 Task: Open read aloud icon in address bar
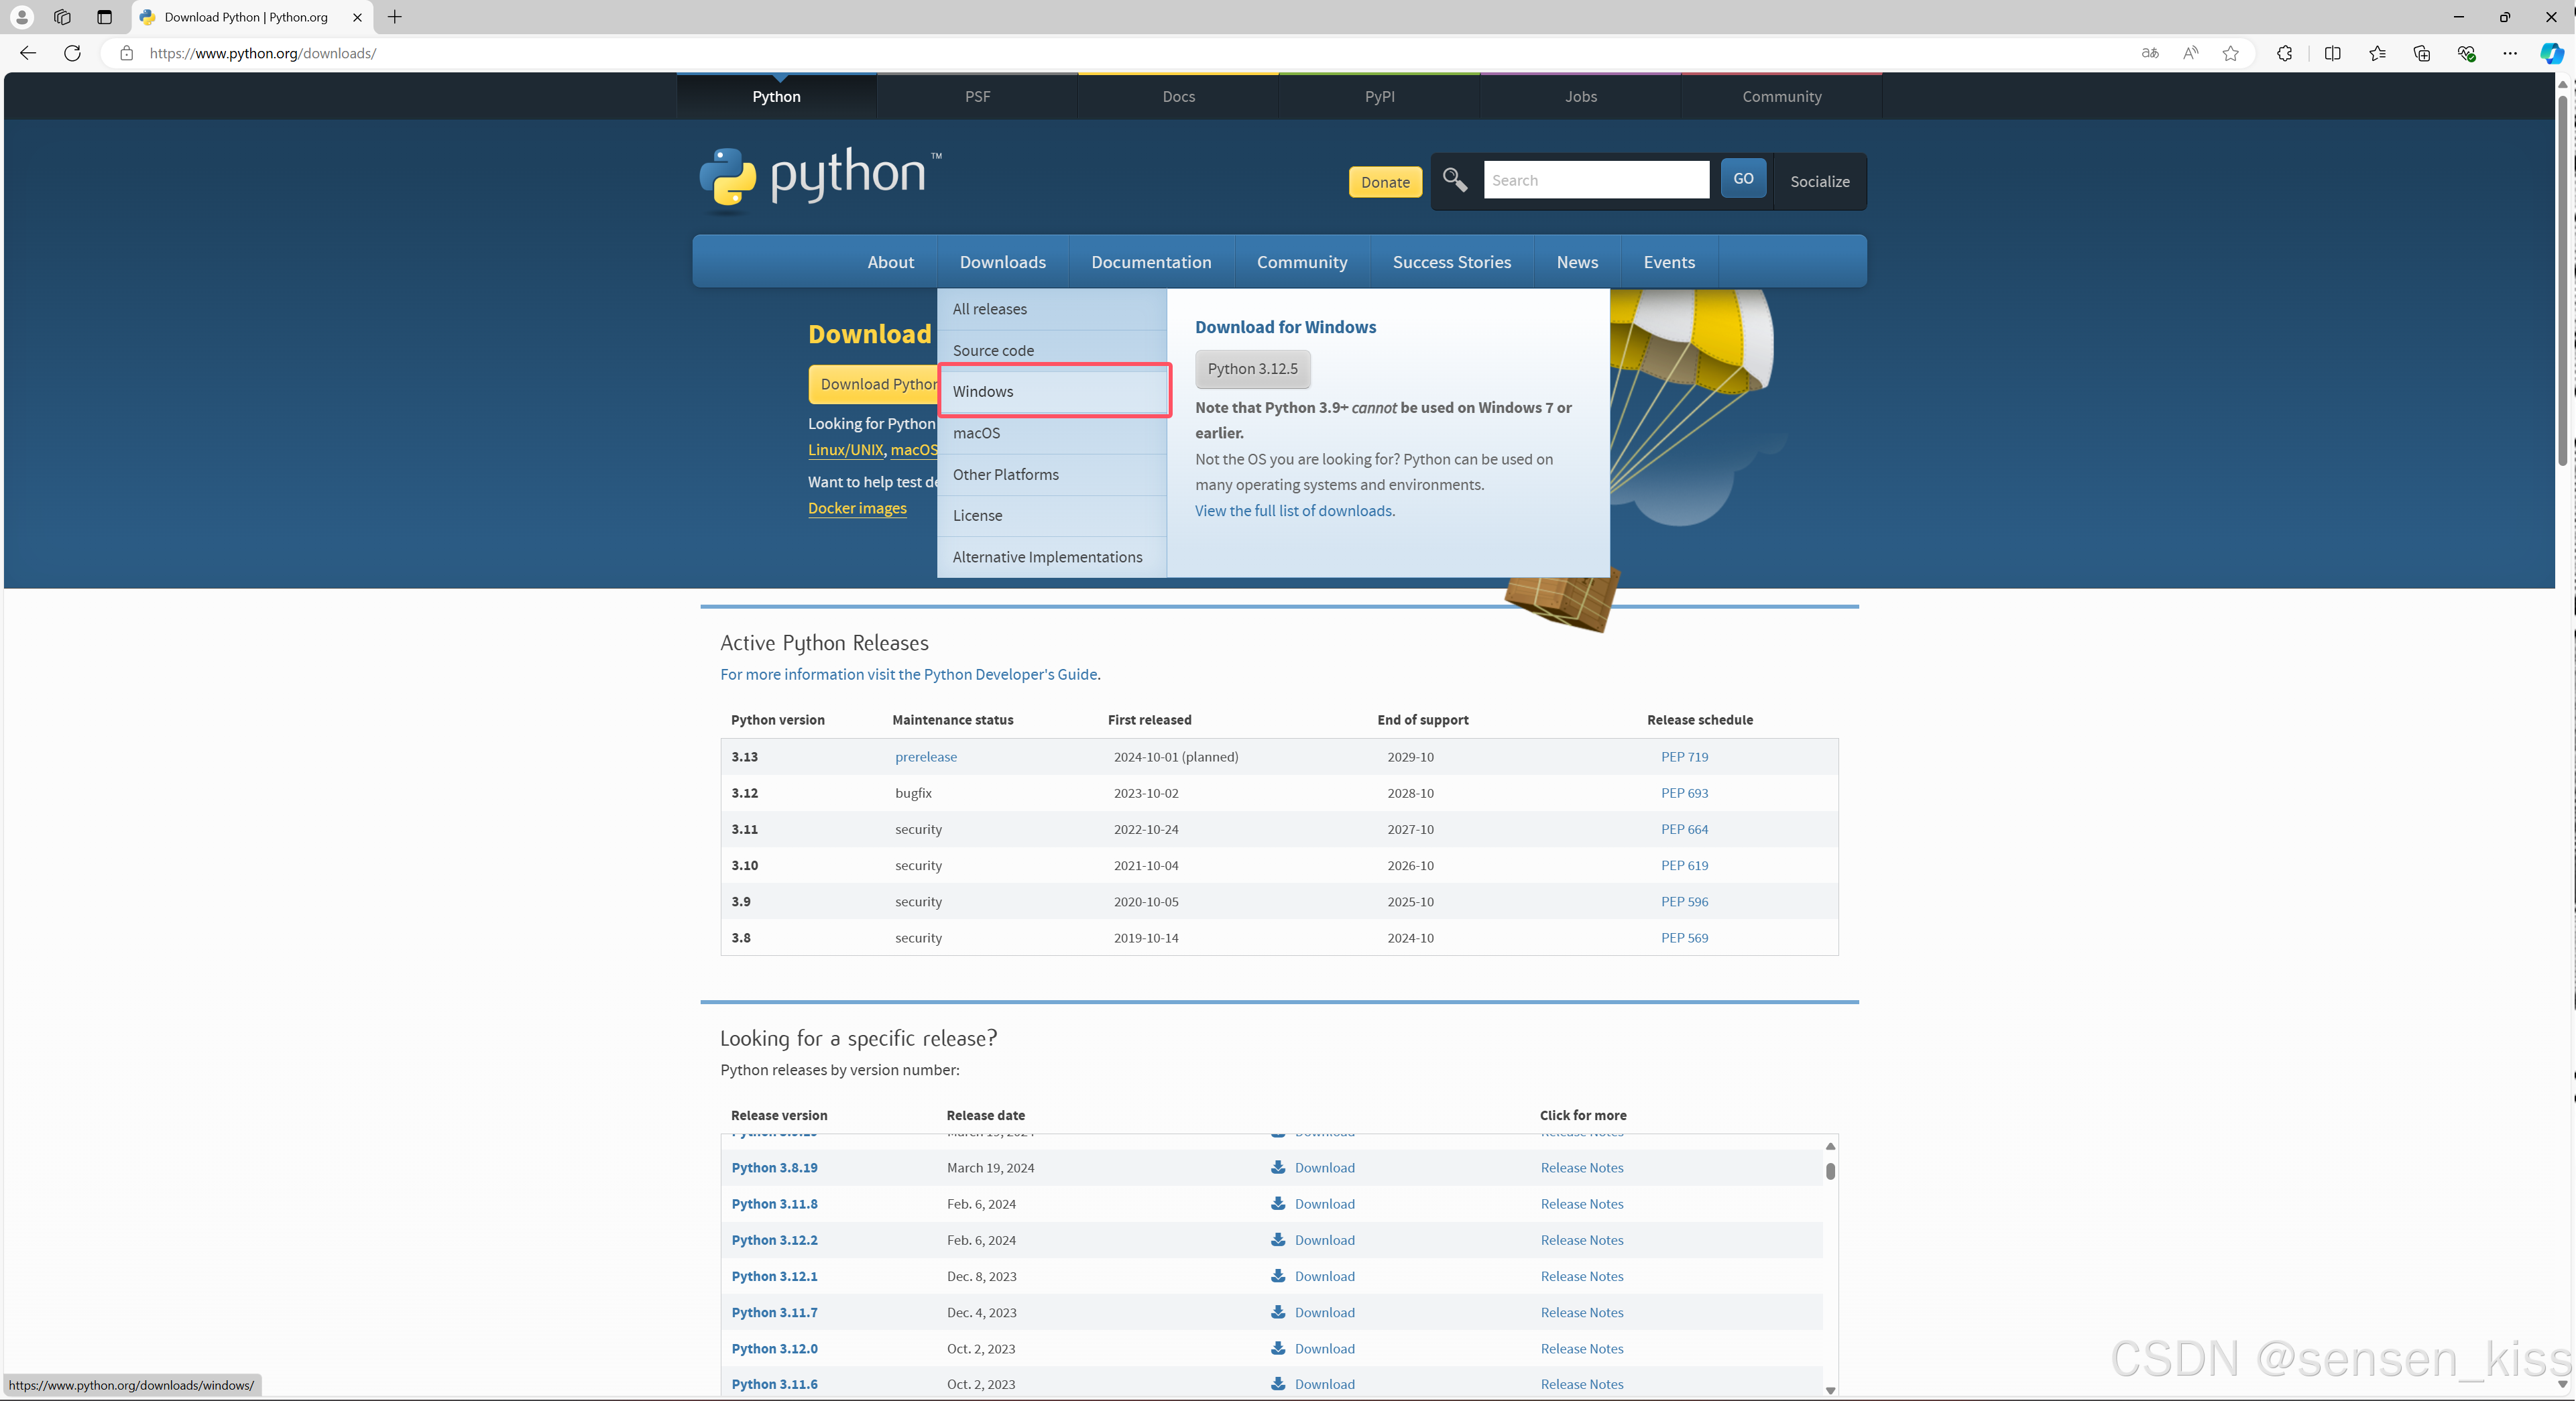[x=2190, y=53]
